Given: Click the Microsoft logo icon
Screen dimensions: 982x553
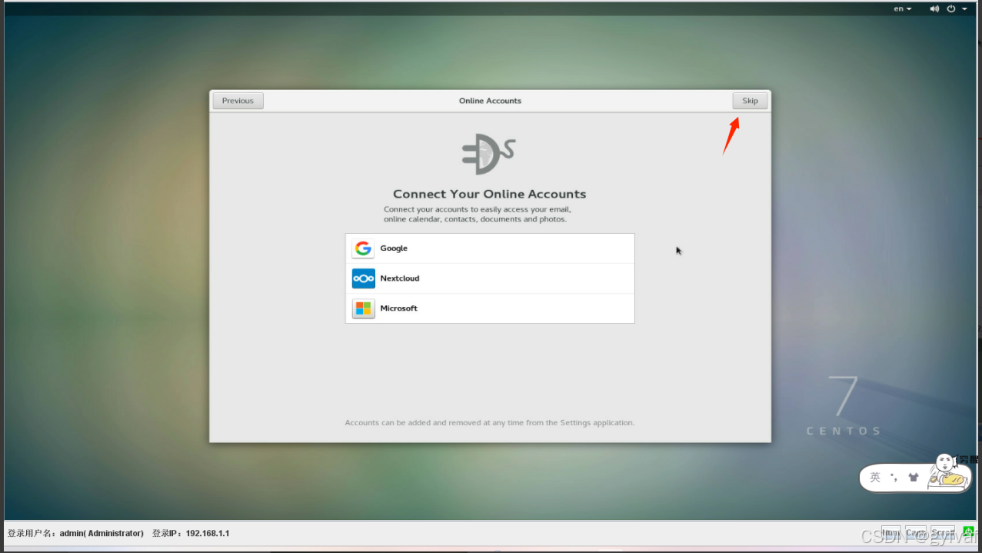Looking at the screenshot, I should click(x=363, y=308).
